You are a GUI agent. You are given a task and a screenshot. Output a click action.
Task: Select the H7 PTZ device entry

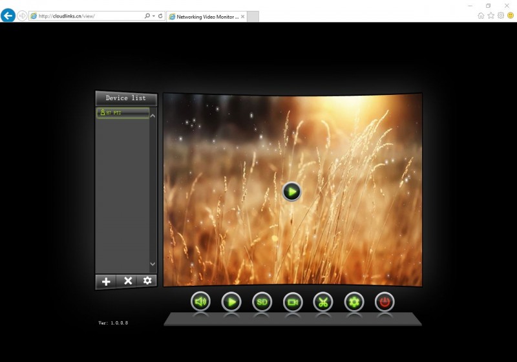tap(123, 112)
